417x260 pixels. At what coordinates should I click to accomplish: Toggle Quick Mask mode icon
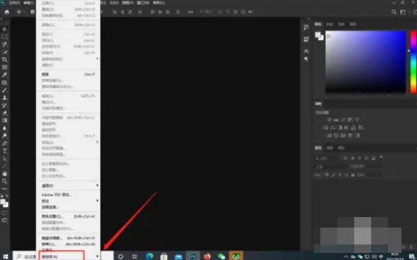coord(4,213)
